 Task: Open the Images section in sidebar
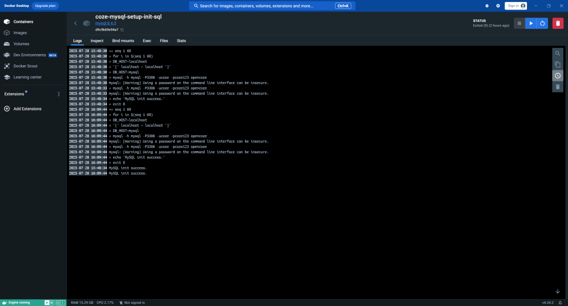pyautogui.click(x=20, y=33)
